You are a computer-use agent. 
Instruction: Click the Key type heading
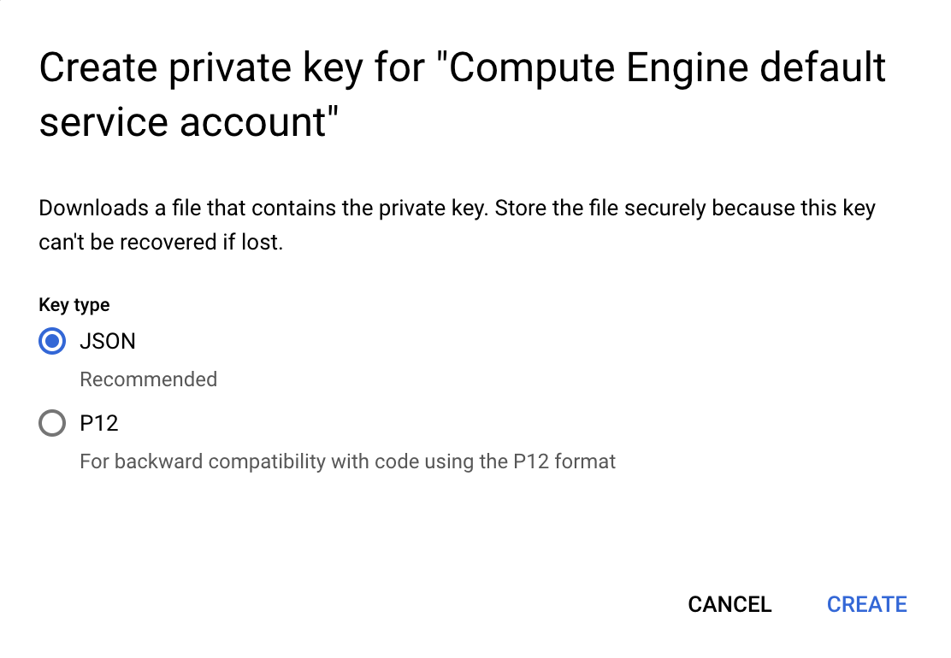point(74,305)
